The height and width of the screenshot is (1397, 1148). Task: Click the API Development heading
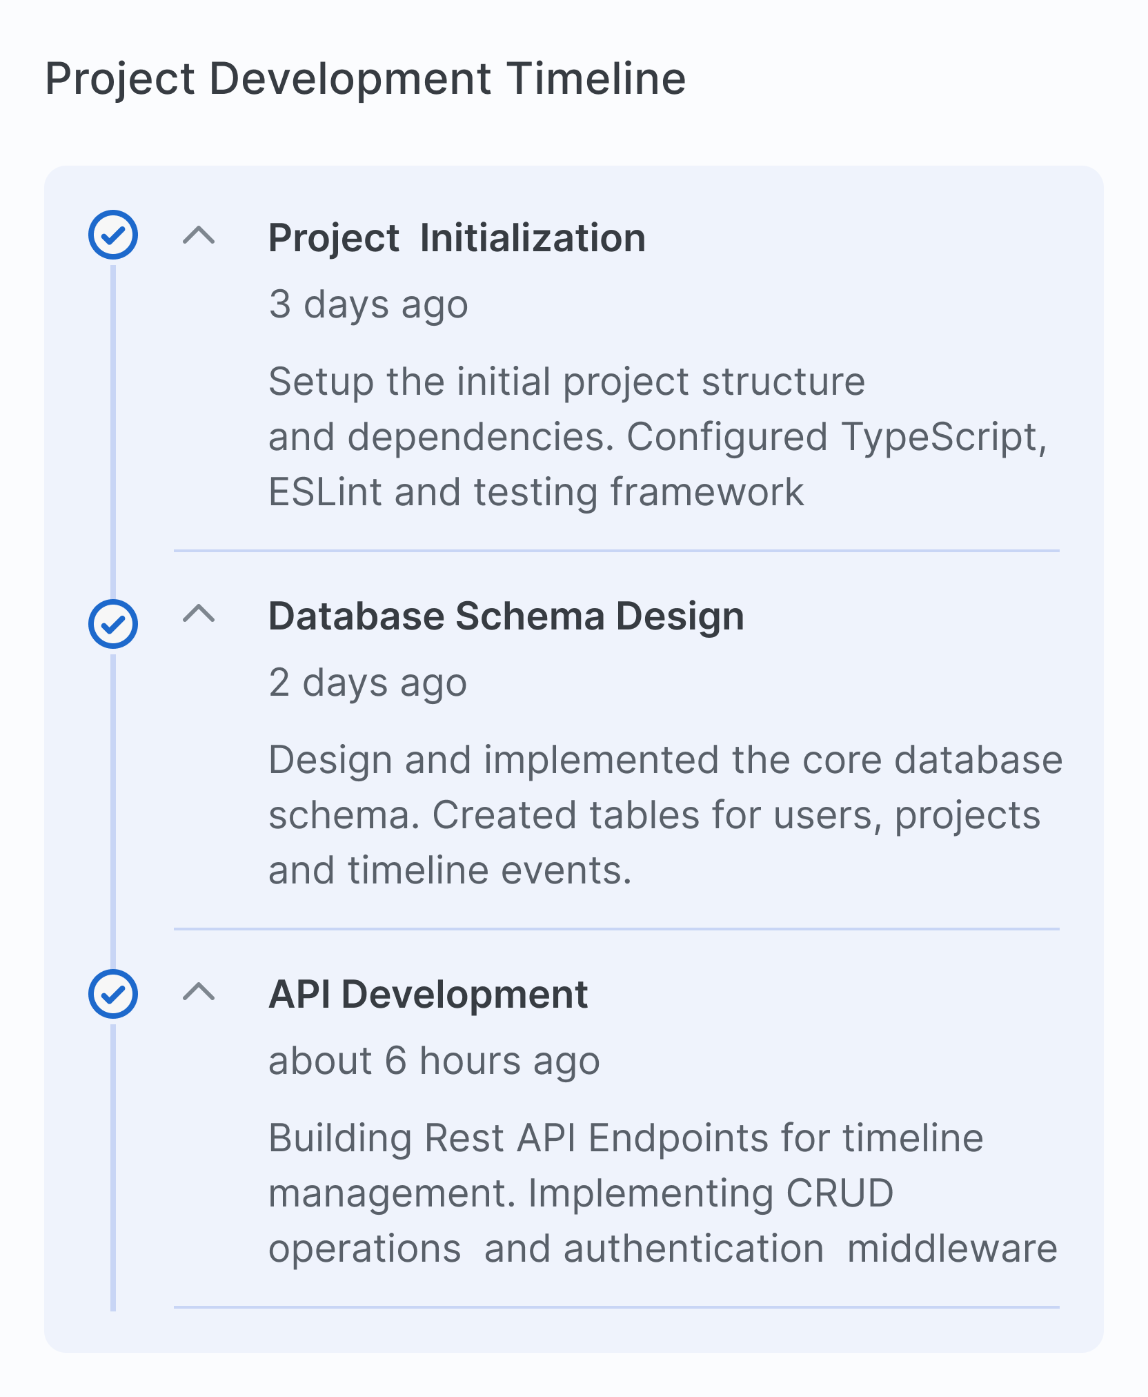coord(428,995)
